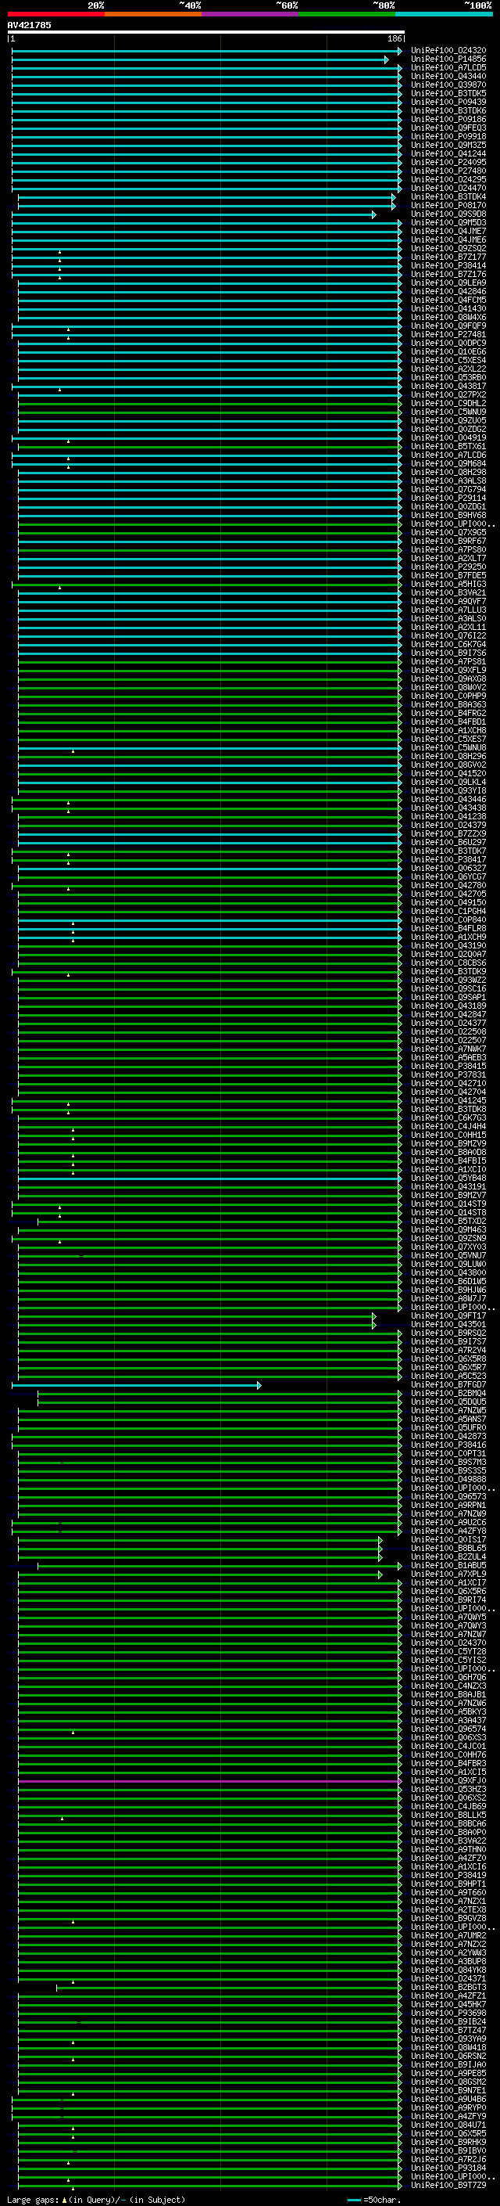Select the UniRef100_Q53HZ3 label

(x=448, y=1789)
